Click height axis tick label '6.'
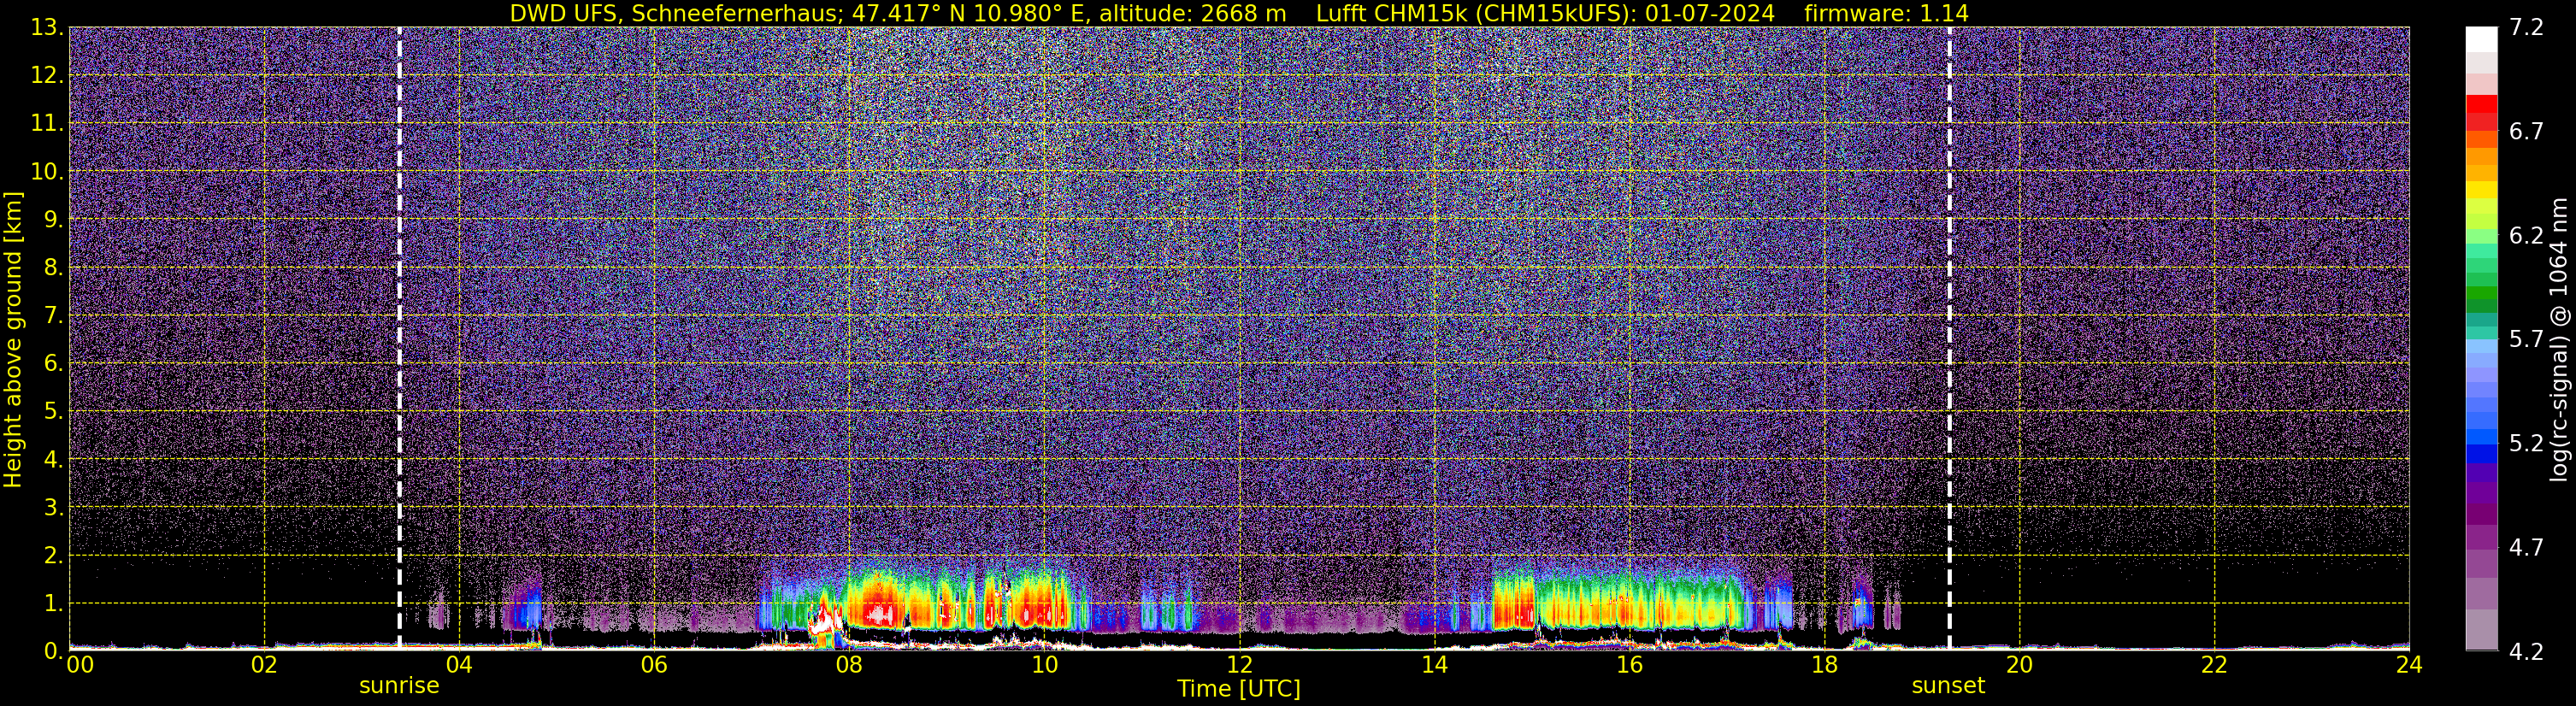The height and width of the screenshot is (706, 2576). click(x=52, y=363)
